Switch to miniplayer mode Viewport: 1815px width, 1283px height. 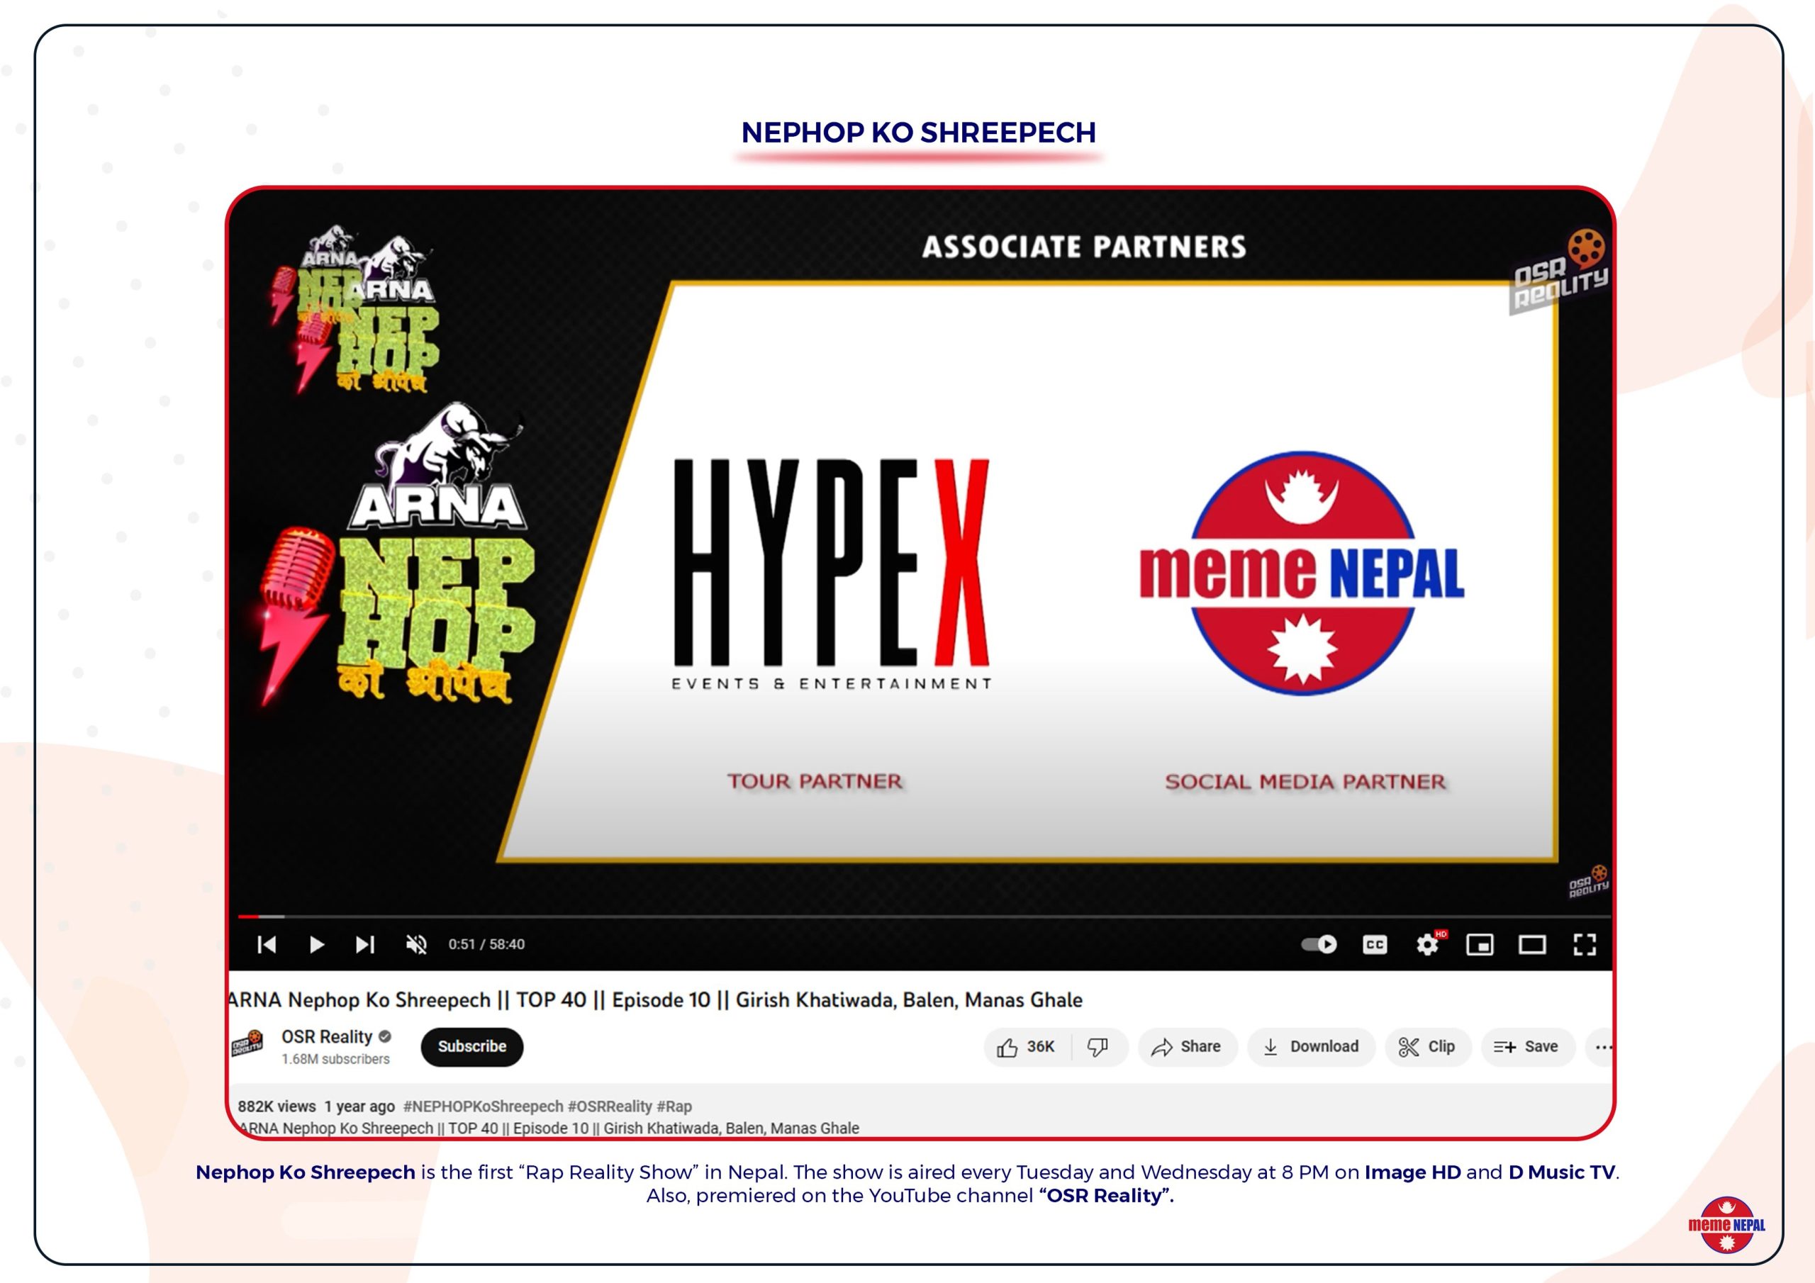pyautogui.click(x=1480, y=945)
